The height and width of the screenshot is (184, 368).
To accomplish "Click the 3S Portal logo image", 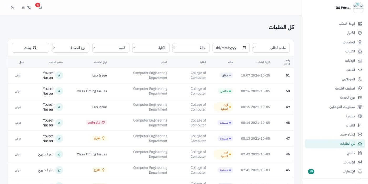I will coord(358,8).
